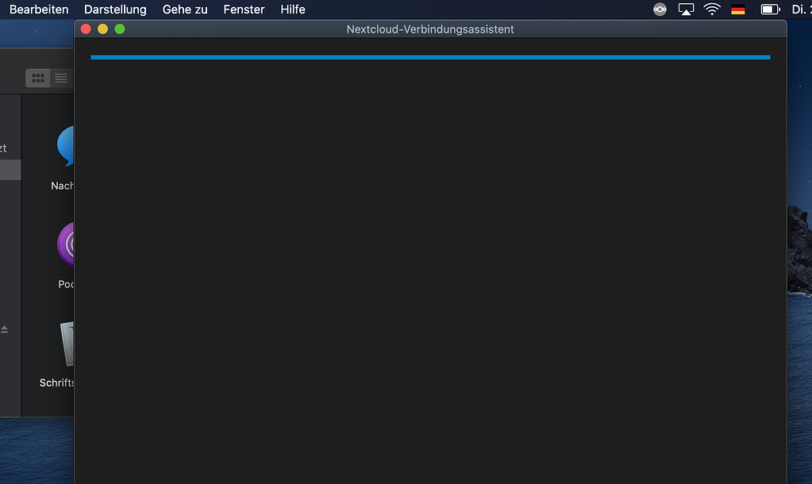Click the AirPlay display icon
The image size is (812, 484).
[x=686, y=10]
